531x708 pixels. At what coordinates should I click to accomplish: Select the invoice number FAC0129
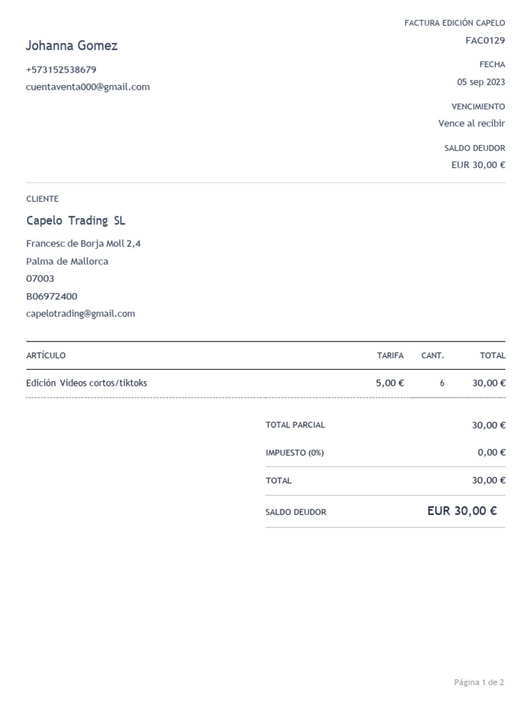[485, 41]
